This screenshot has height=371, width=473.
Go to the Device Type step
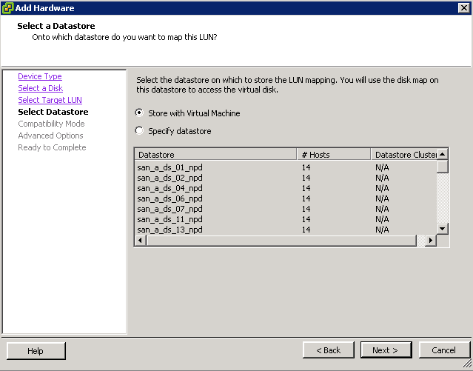[40, 76]
